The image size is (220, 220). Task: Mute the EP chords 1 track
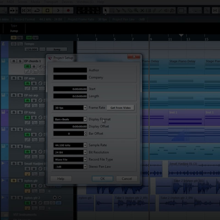tap(14, 61)
